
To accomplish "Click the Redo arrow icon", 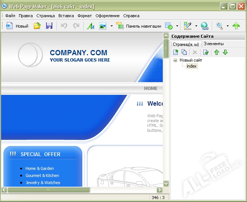I will 76,26.
